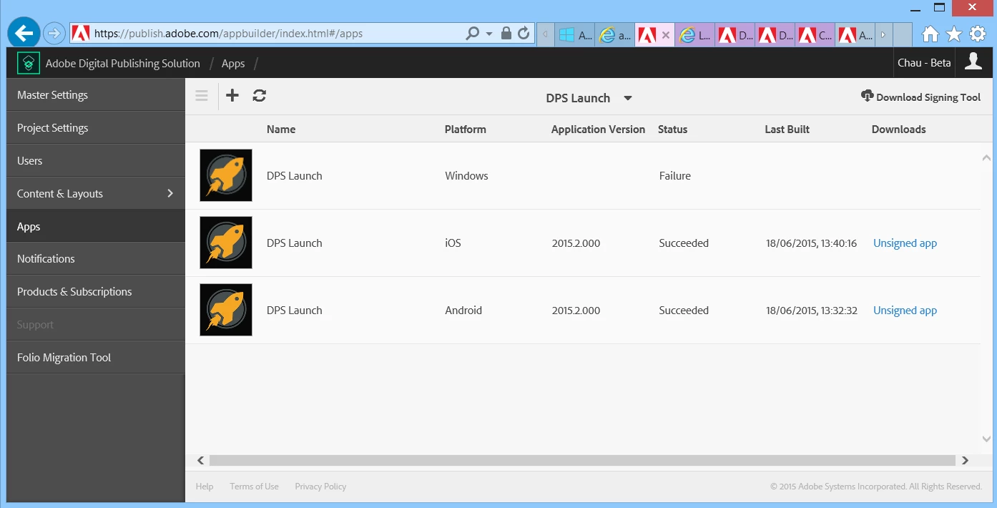This screenshot has height=508, width=997.
Task: Click the rocket thumbnail of the Windows app
Action: 226,175
